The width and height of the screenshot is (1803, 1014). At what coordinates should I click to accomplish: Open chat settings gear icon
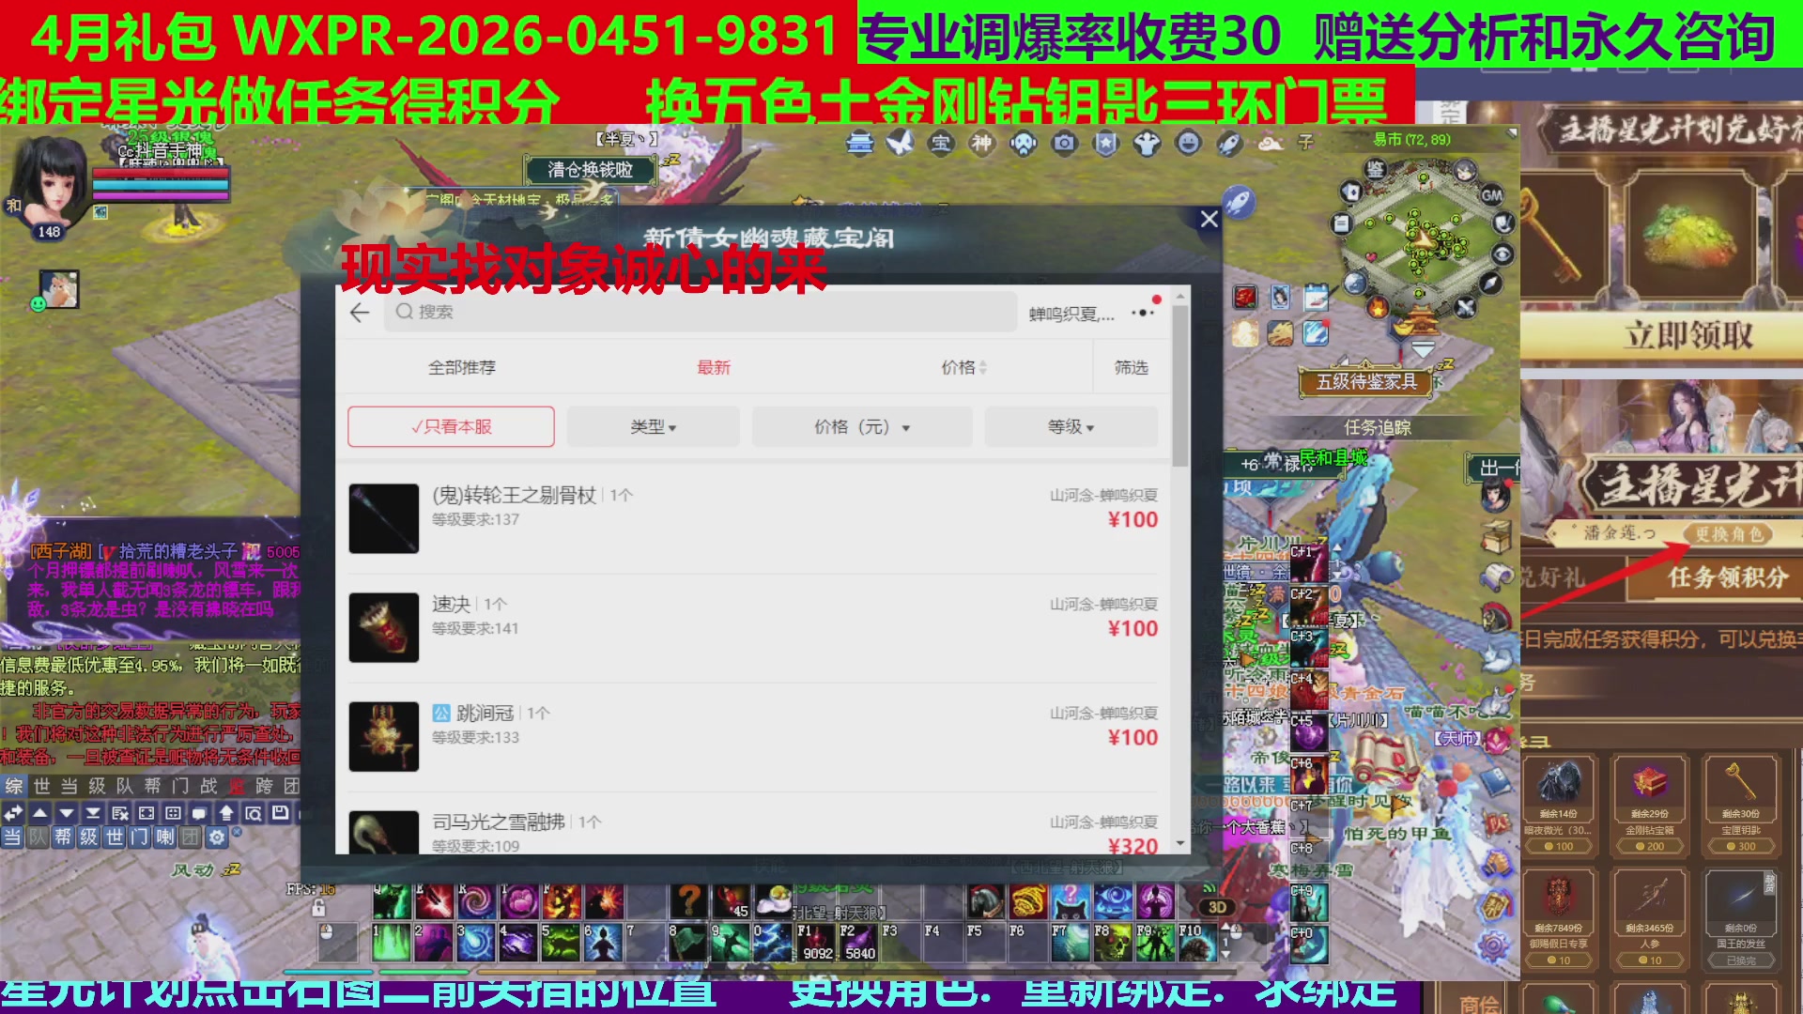click(217, 837)
